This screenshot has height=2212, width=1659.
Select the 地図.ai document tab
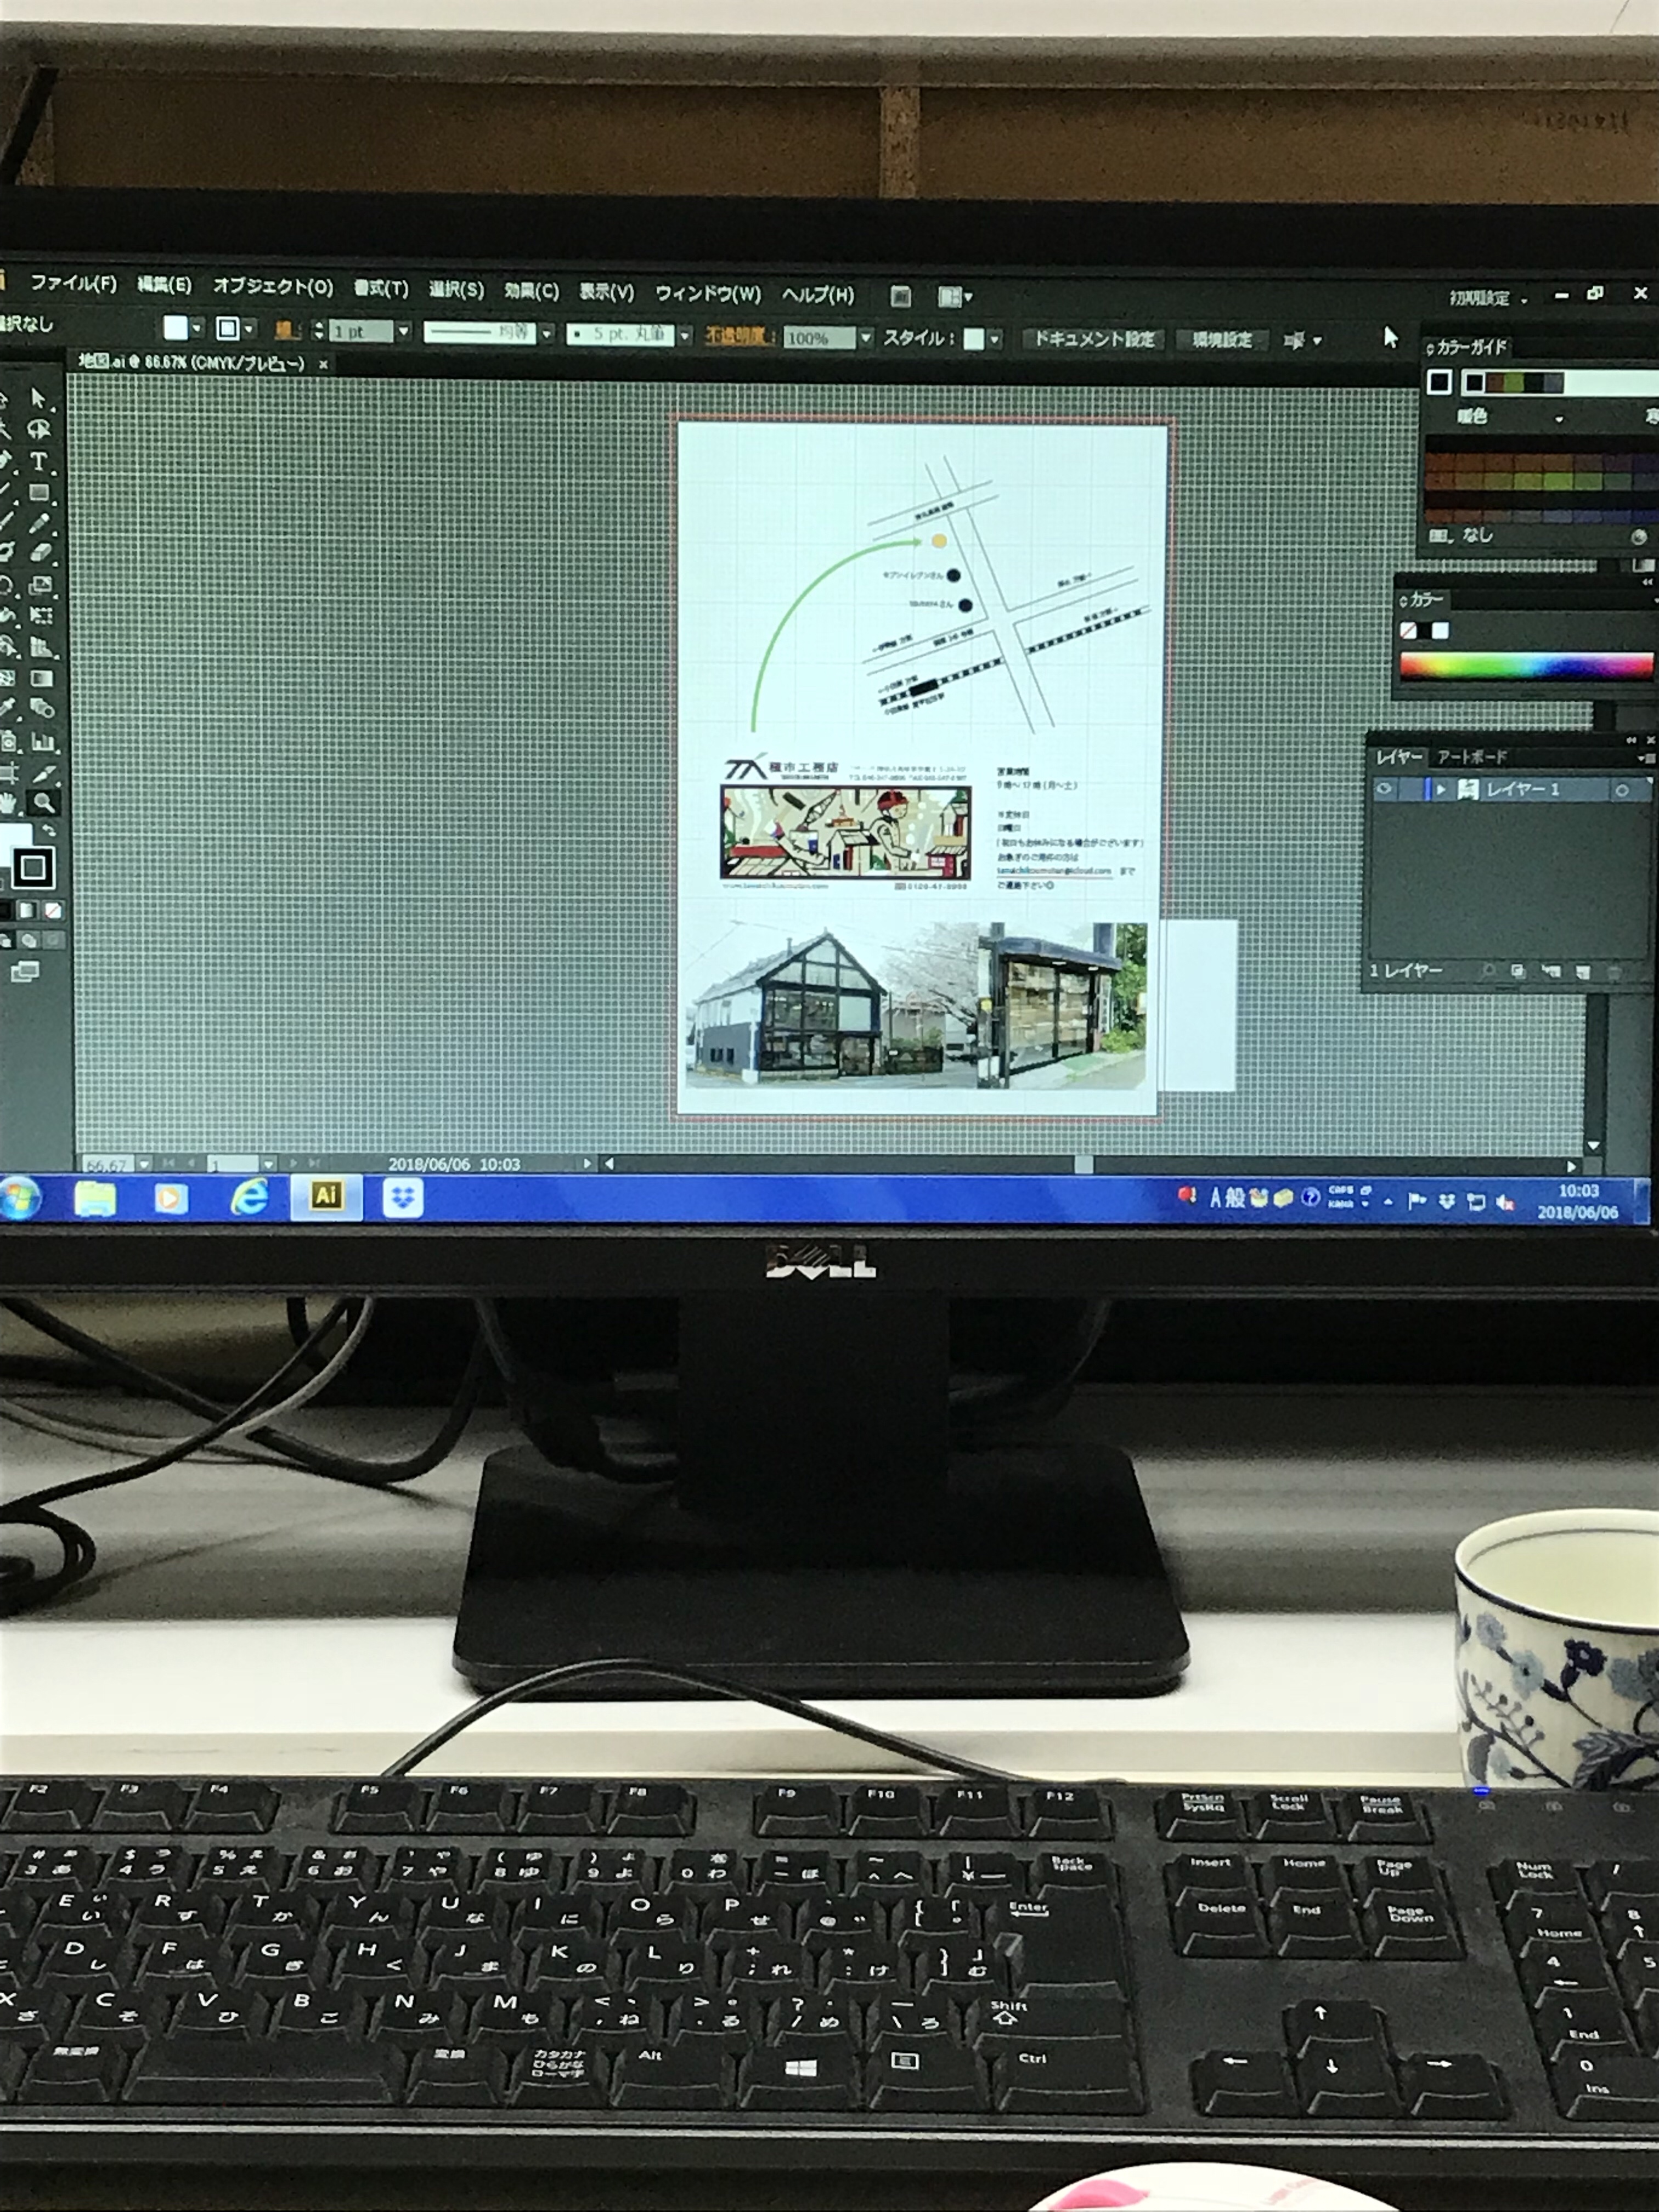click(x=191, y=362)
